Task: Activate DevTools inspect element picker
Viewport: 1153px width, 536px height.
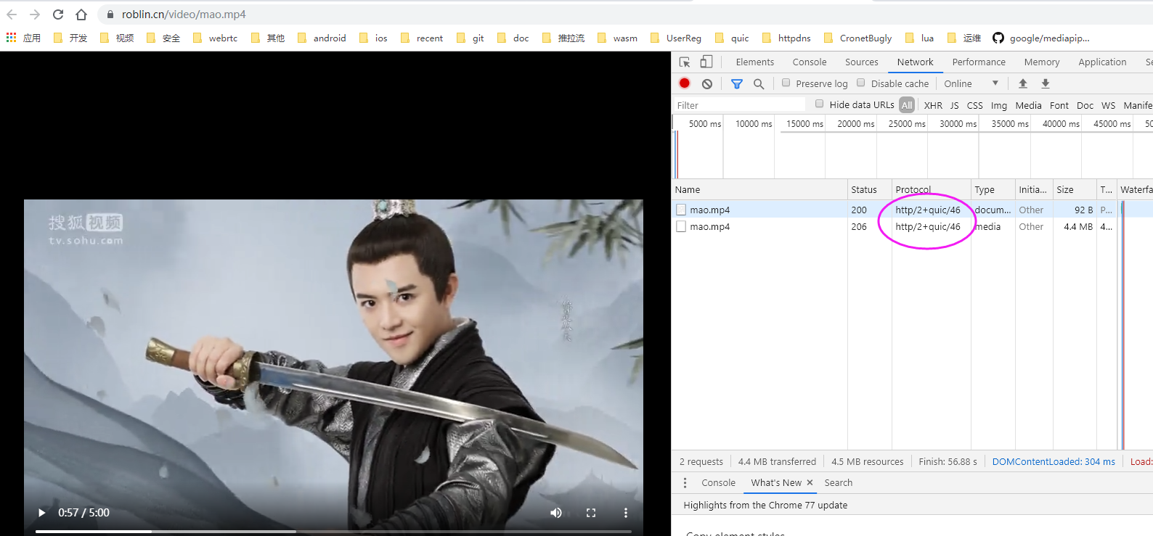Action: (684, 62)
